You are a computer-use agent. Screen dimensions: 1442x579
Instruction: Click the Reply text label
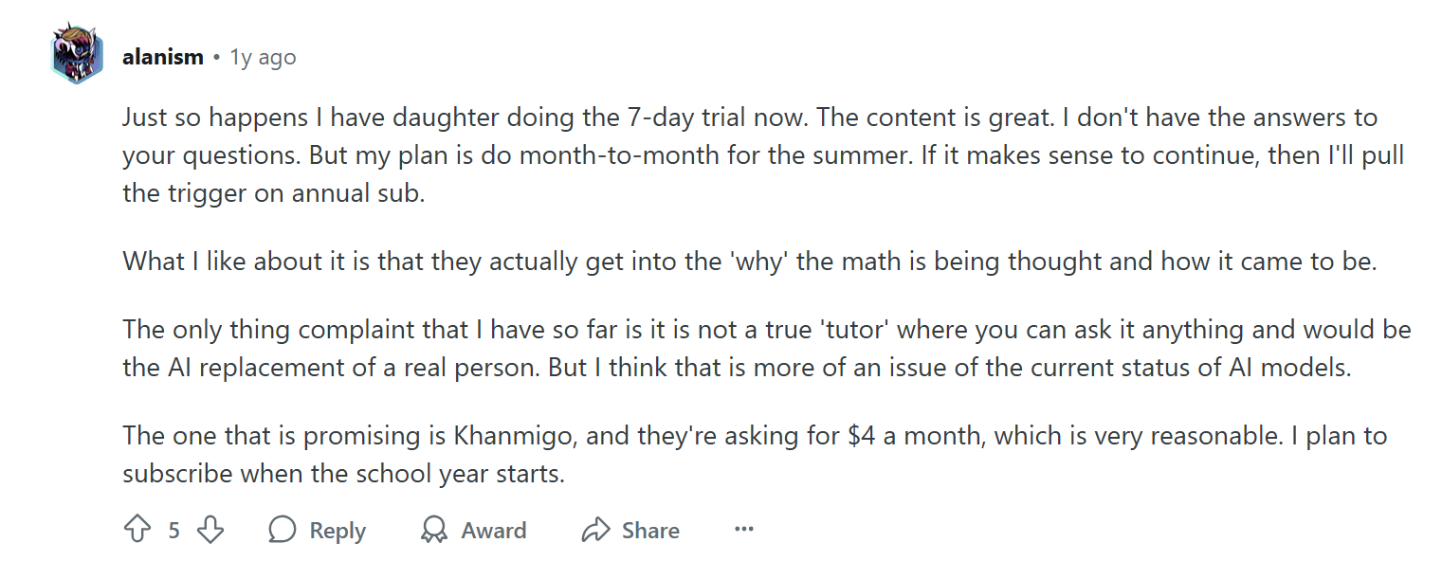click(x=338, y=531)
